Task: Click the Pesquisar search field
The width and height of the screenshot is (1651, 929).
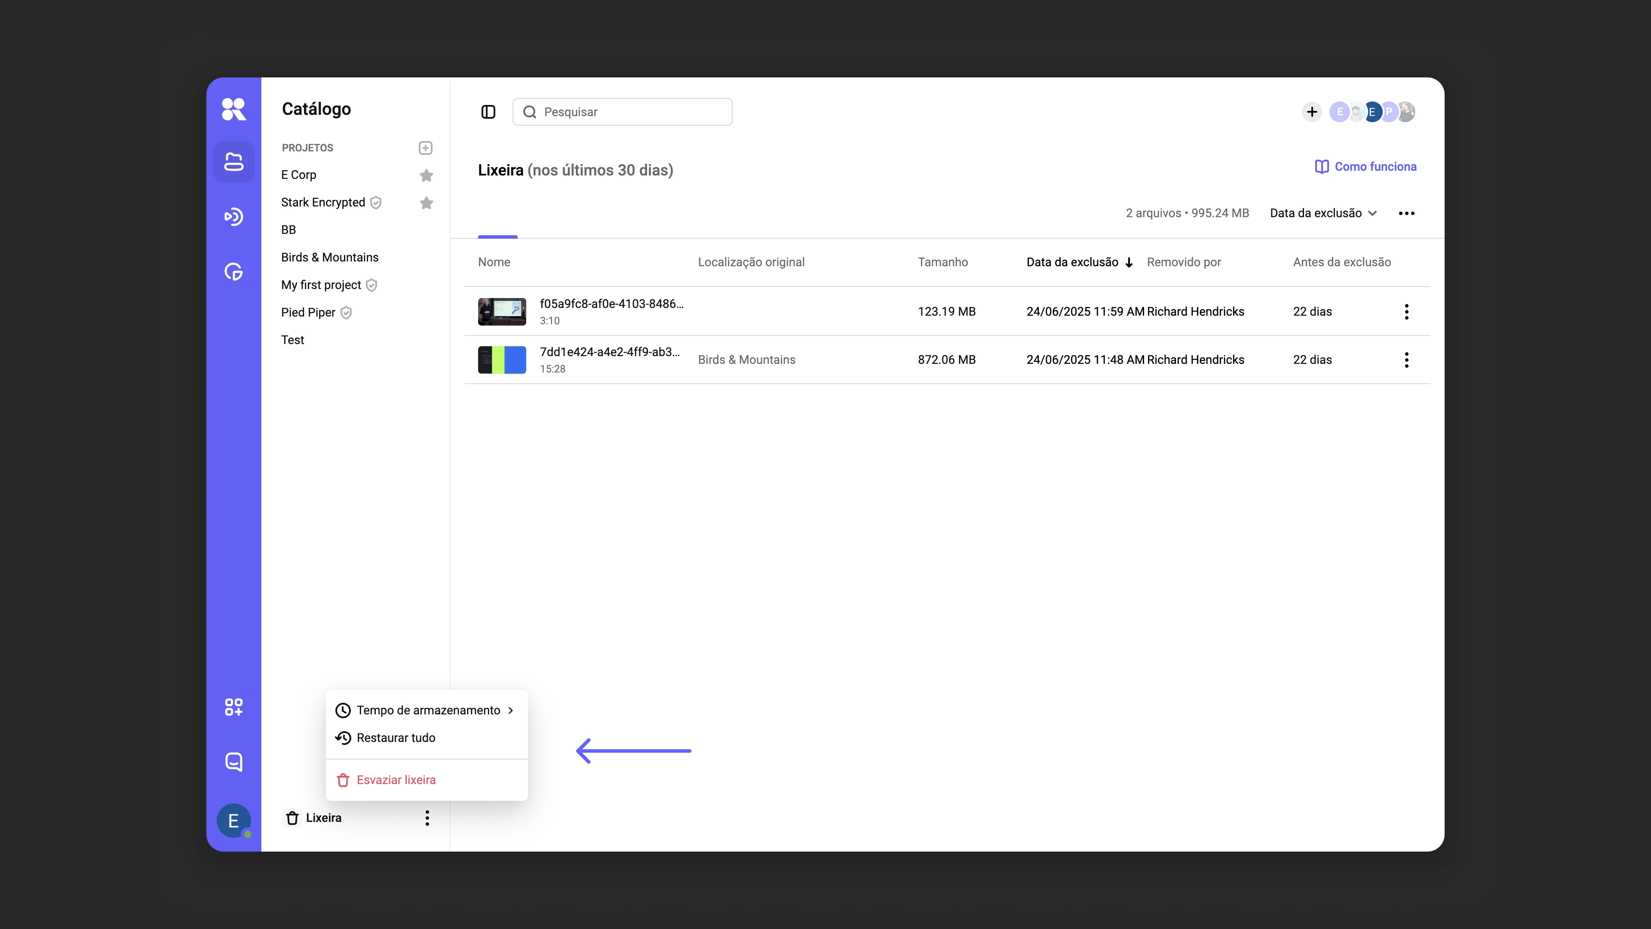Action: click(622, 112)
